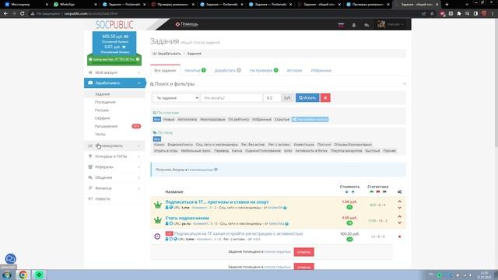This screenshot has width=498, height=280.
Task: Toggle Соц. сети и мессенджеры filter
Action: (216, 145)
